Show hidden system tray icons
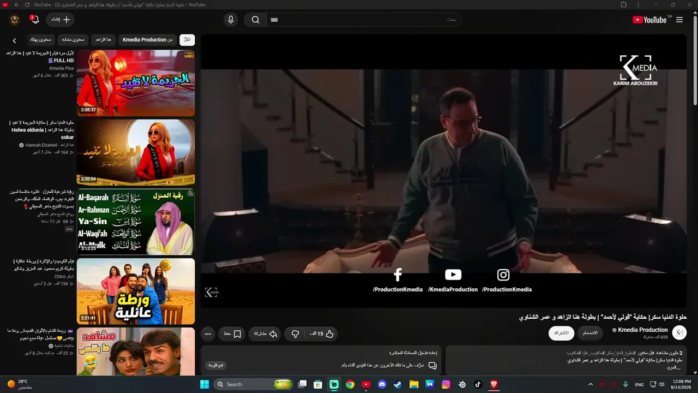 click(x=591, y=384)
